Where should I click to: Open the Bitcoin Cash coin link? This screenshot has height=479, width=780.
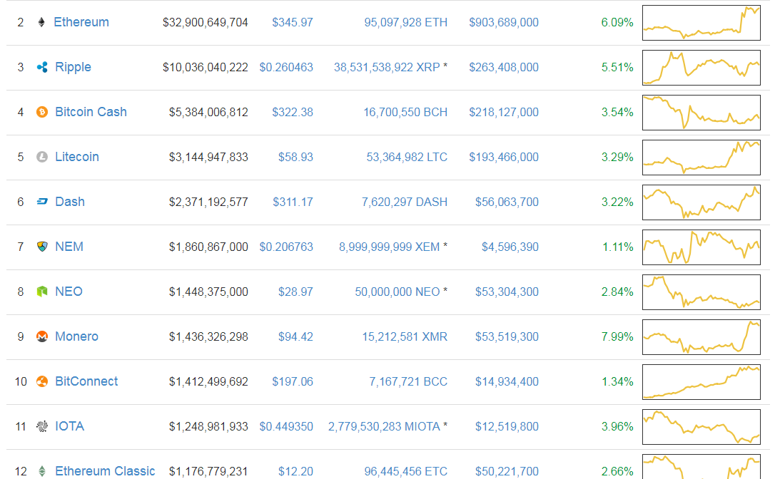pos(91,112)
